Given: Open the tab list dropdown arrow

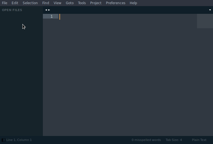Looking at the screenshot, I should tap(210, 10).
